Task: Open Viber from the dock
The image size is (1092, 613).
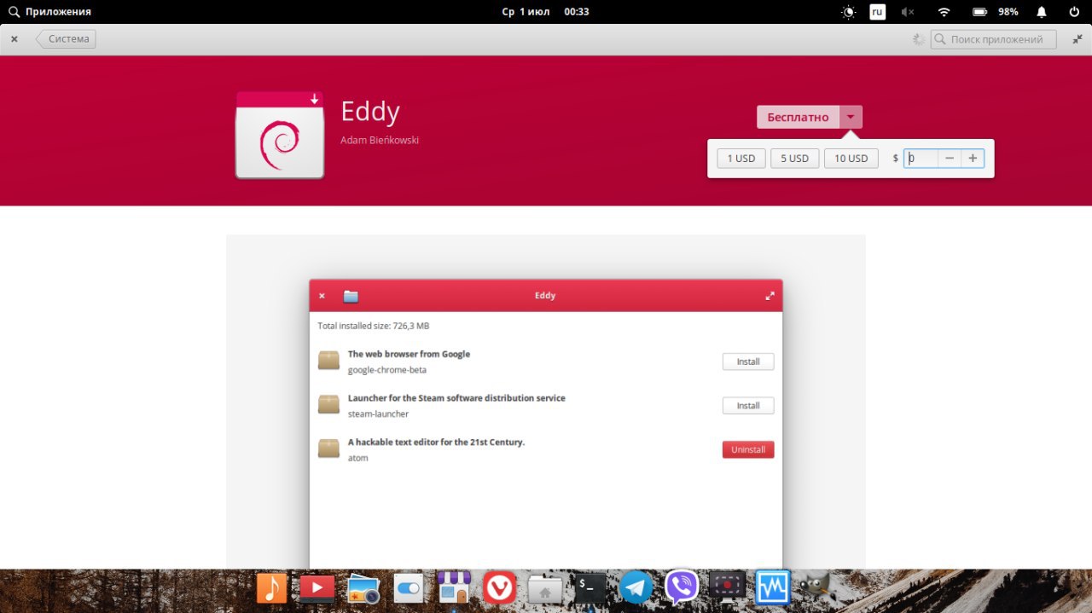Action: 682,587
